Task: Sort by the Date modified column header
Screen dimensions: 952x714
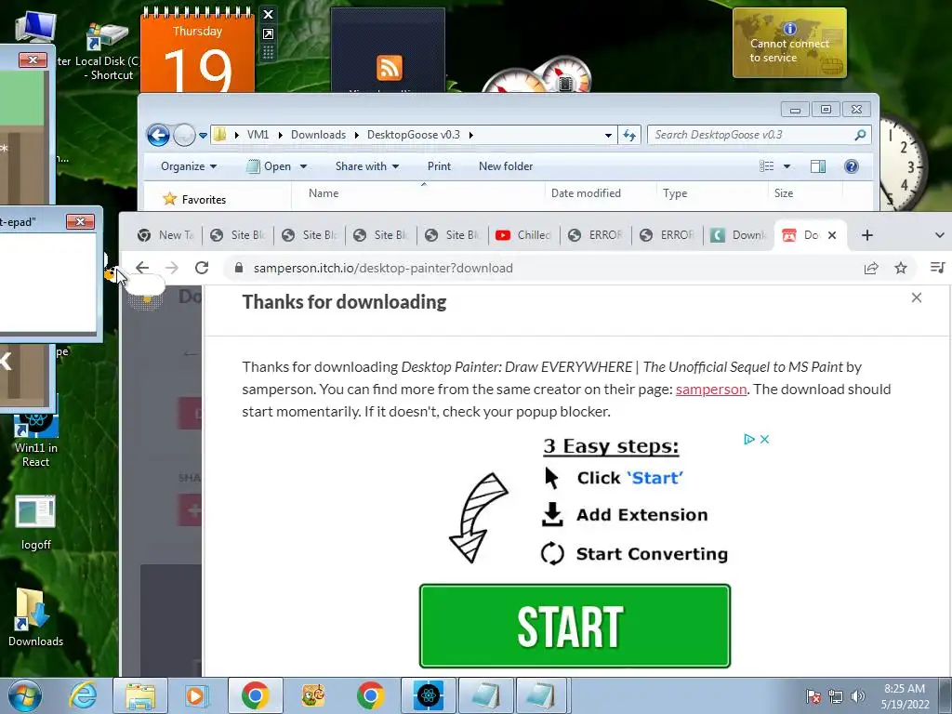Action: point(586,193)
